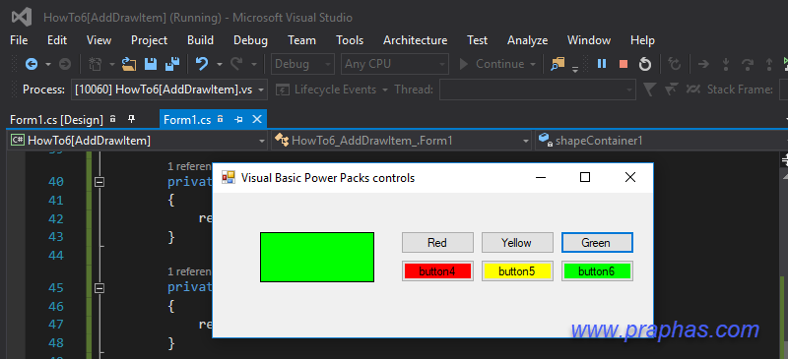
Task: Toggle pin on the Form1.cs tab
Action: (238, 119)
